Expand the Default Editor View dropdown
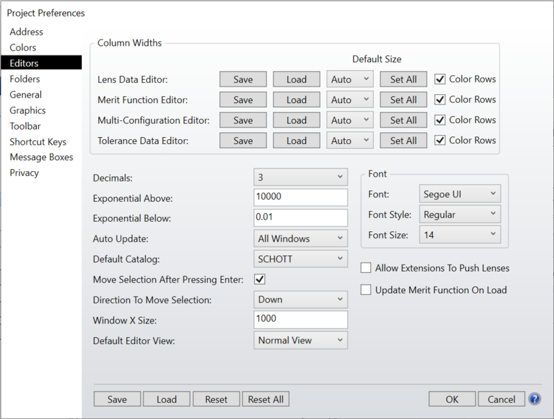 301,340
